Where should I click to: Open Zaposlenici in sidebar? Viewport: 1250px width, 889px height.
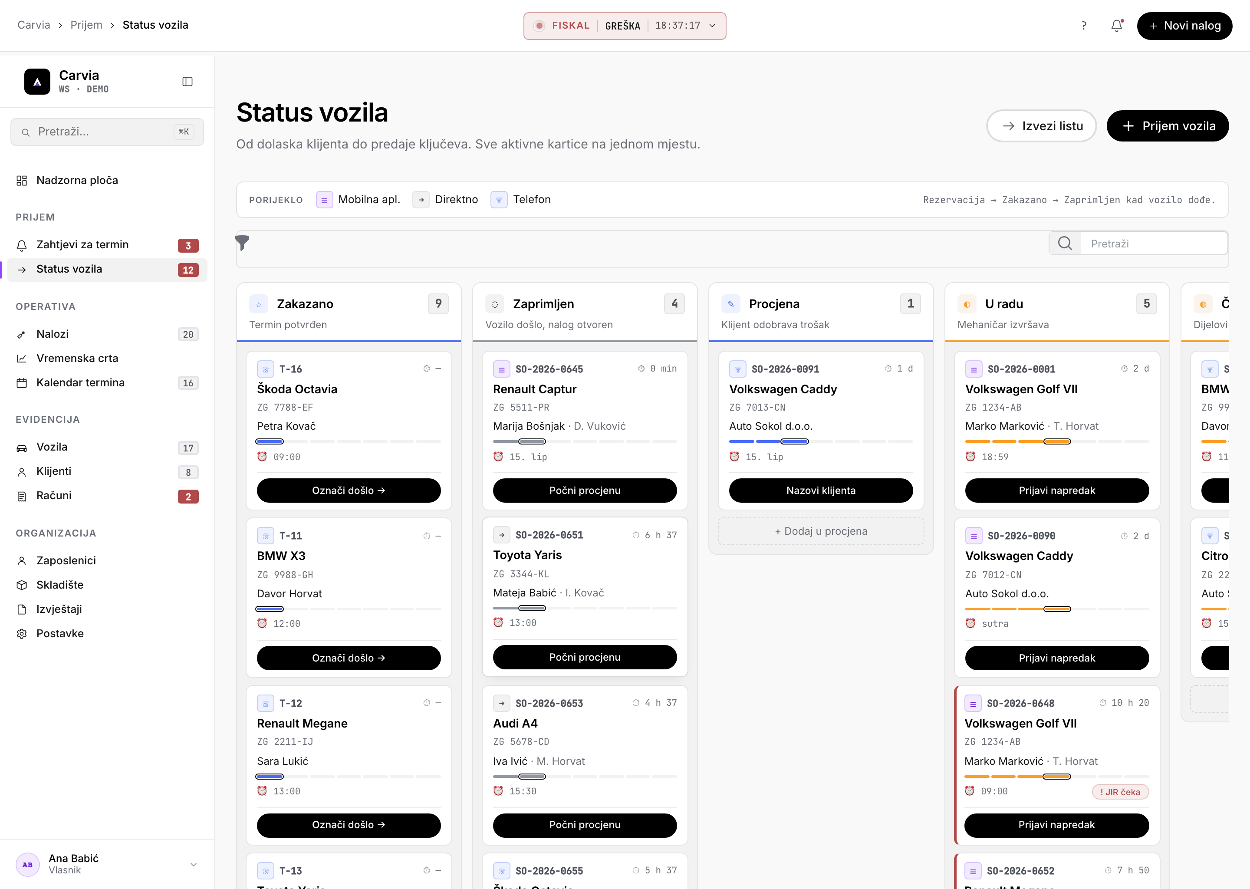tap(107, 560)
